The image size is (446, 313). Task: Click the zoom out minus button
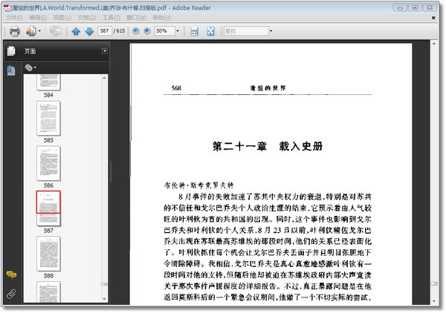[136, 30]
